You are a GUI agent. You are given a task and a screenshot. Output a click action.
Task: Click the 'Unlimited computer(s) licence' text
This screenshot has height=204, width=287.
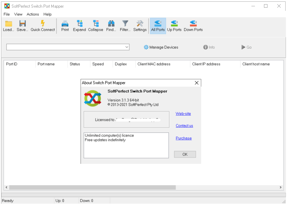[109, 136]
